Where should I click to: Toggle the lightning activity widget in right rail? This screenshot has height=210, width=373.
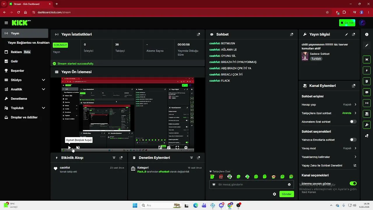(x=367, y=71)
